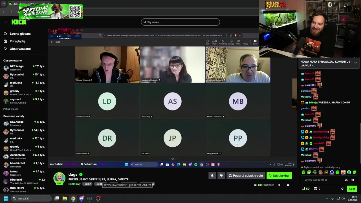
Task: Open 7TV emote picker in chat
Action: coord(346,180)
